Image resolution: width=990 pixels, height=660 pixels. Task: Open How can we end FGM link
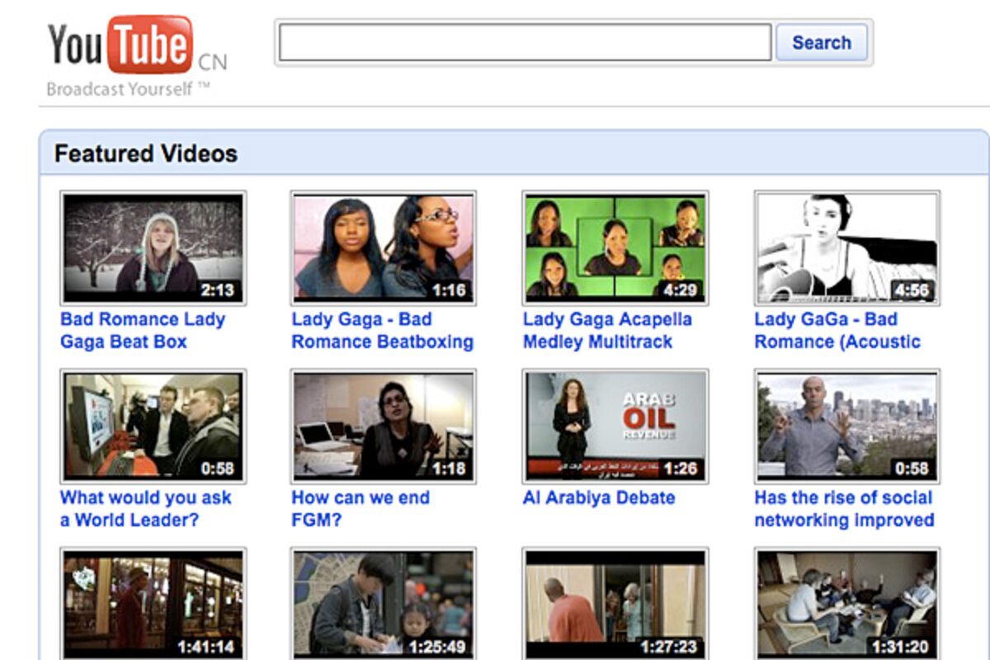point(360,508)
